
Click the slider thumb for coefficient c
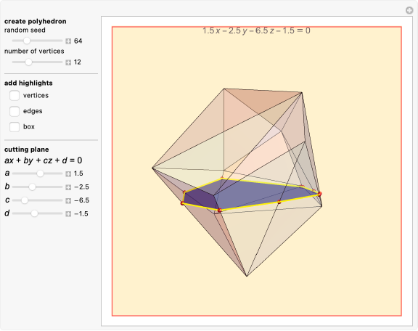click(x=25, y=200)
